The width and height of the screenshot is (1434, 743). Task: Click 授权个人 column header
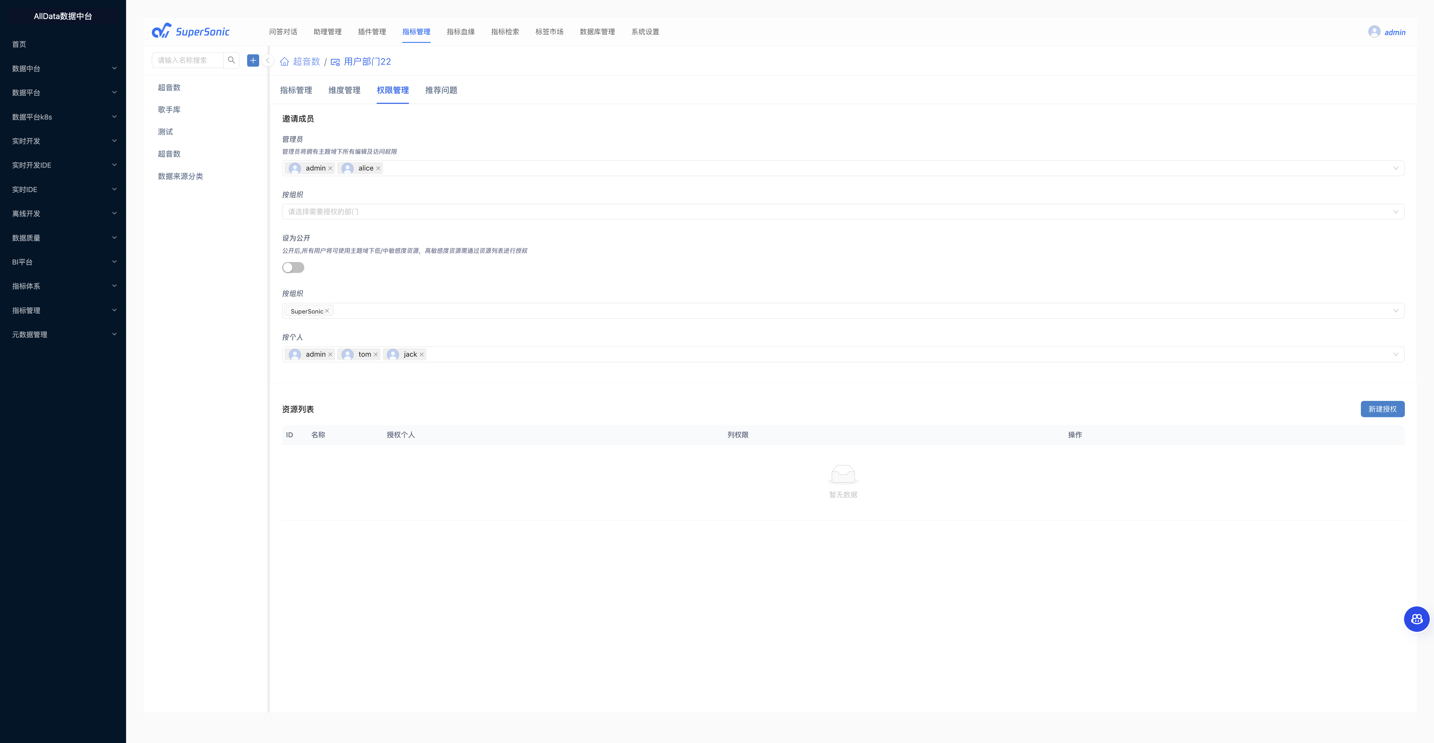click(401, 435)
